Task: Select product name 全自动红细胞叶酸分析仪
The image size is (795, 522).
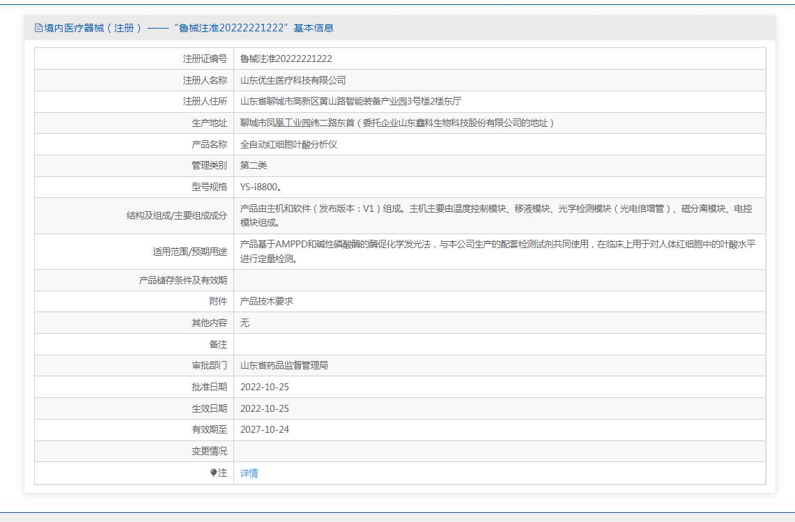Action: 288,144
